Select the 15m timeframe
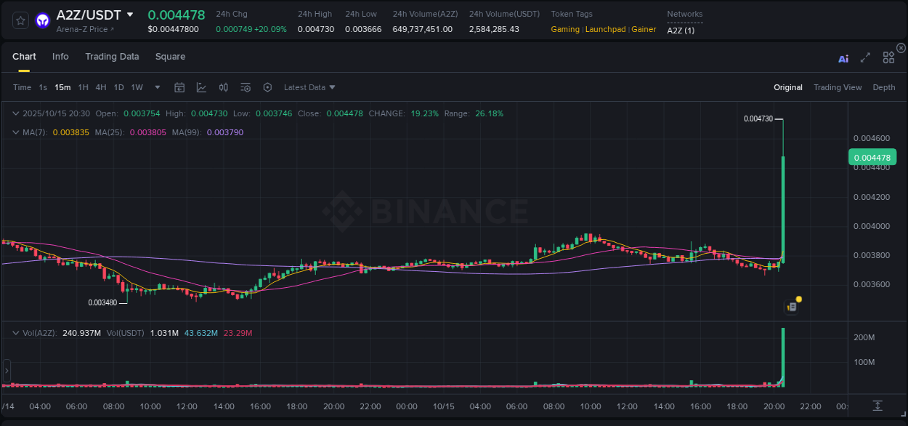 [x=62, y=87]
